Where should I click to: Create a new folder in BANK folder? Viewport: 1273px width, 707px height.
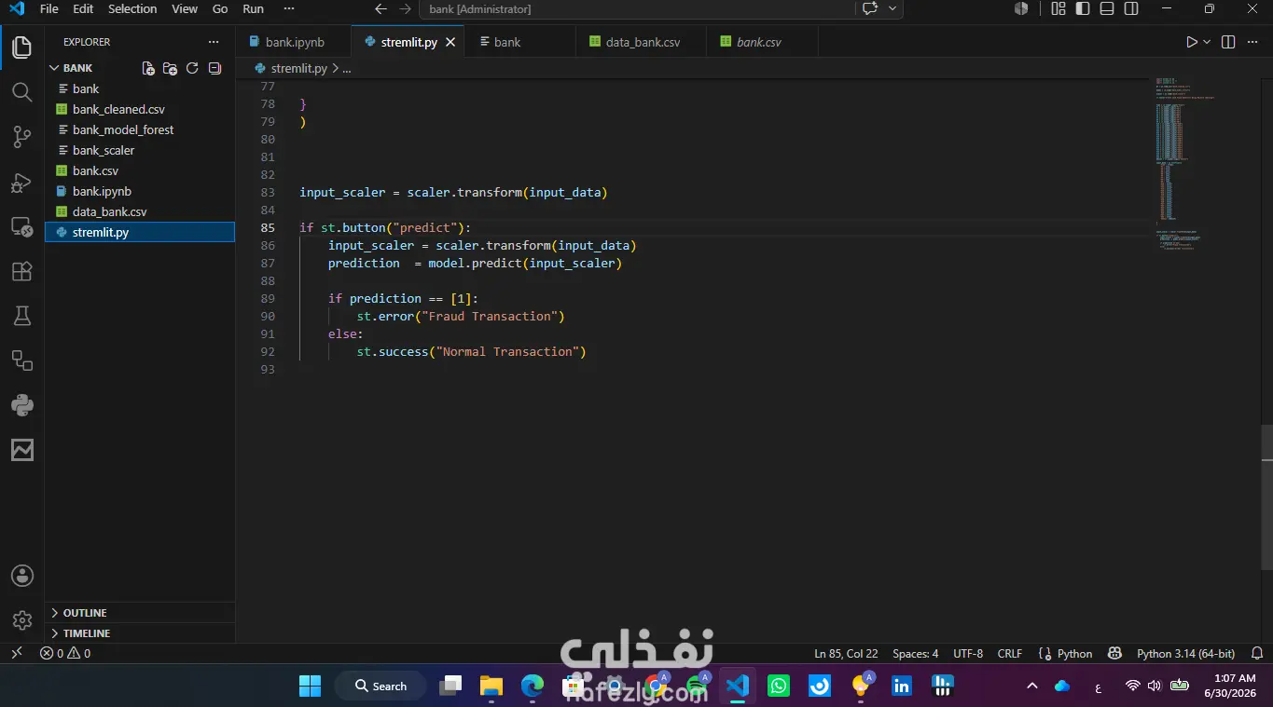coord(170,68)
